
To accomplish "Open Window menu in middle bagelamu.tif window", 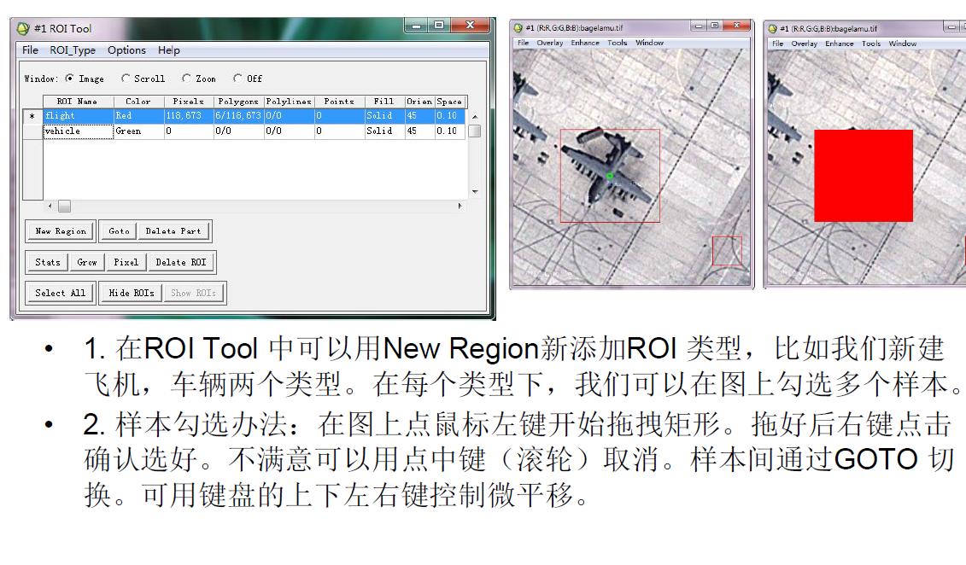I will click(650, 43).
